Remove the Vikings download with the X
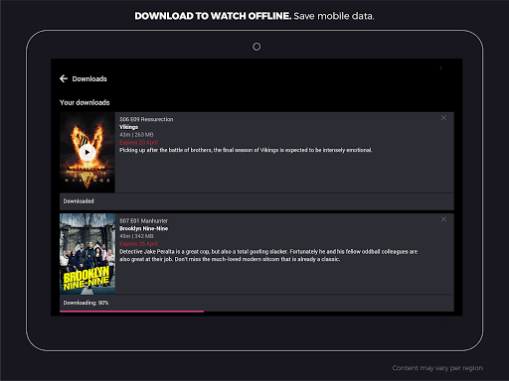Screen dimensions: 509x381 (443, 118)
